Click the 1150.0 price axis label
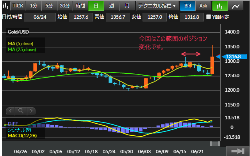Screen dimensions: 250x156 [x=232, y=105]
